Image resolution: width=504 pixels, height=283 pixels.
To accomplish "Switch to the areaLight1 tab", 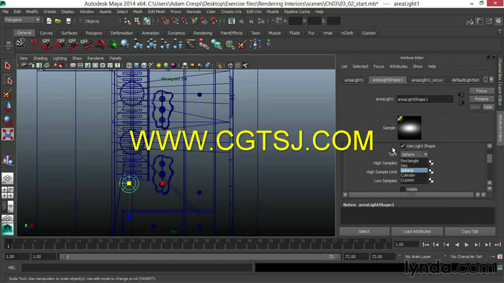I will pos(354,80).
